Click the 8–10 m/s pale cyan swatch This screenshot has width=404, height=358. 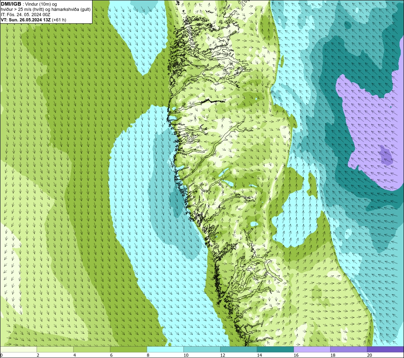pyautogui.click(x=165, y=350)
